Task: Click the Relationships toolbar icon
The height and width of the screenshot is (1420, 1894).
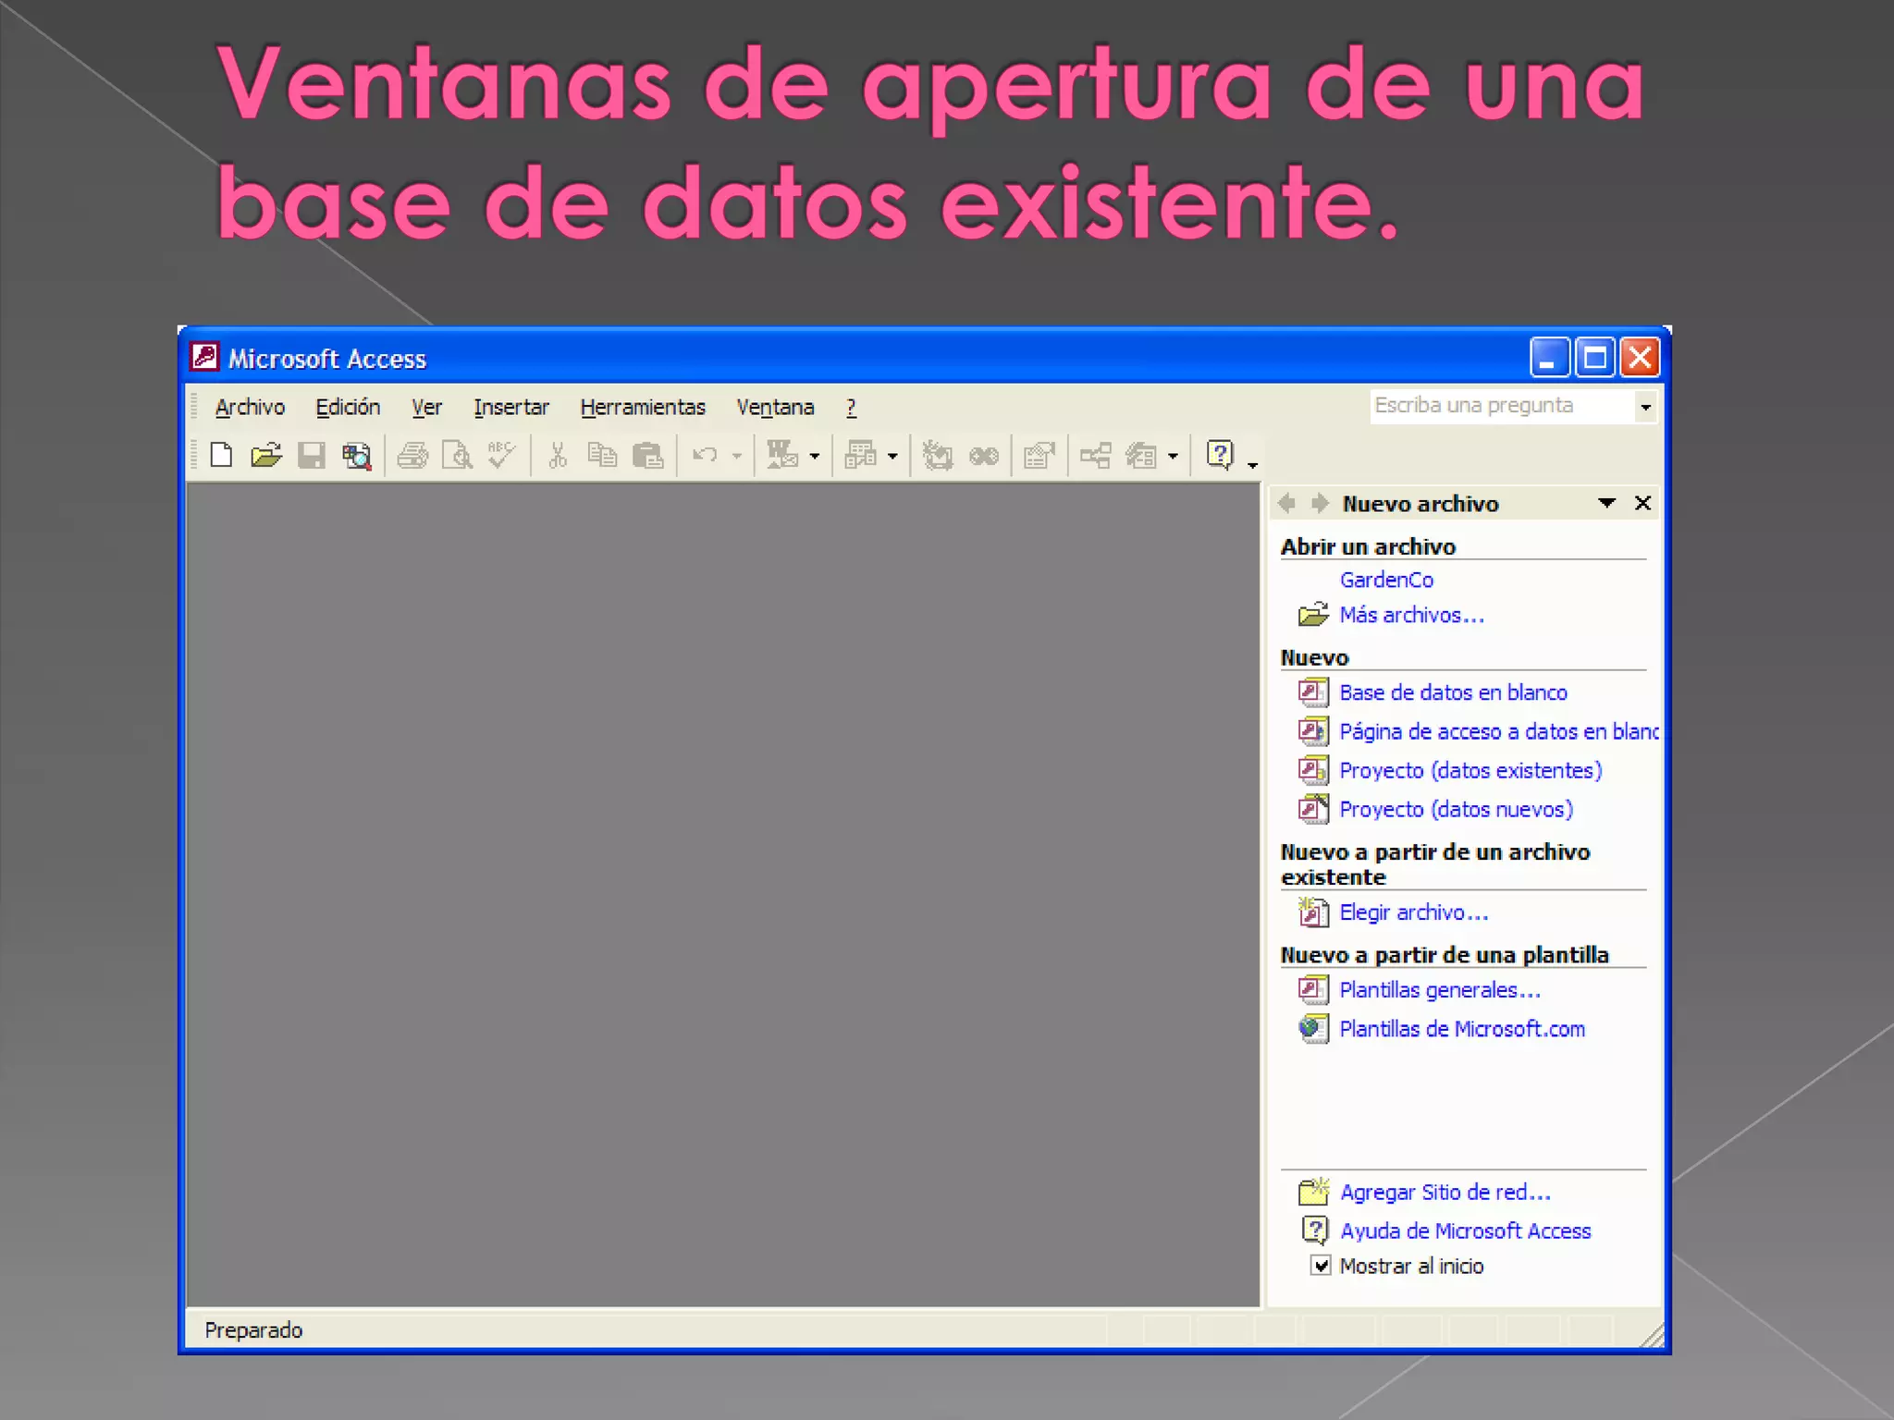Action: pyautogui.click(x=1096, y=456)
